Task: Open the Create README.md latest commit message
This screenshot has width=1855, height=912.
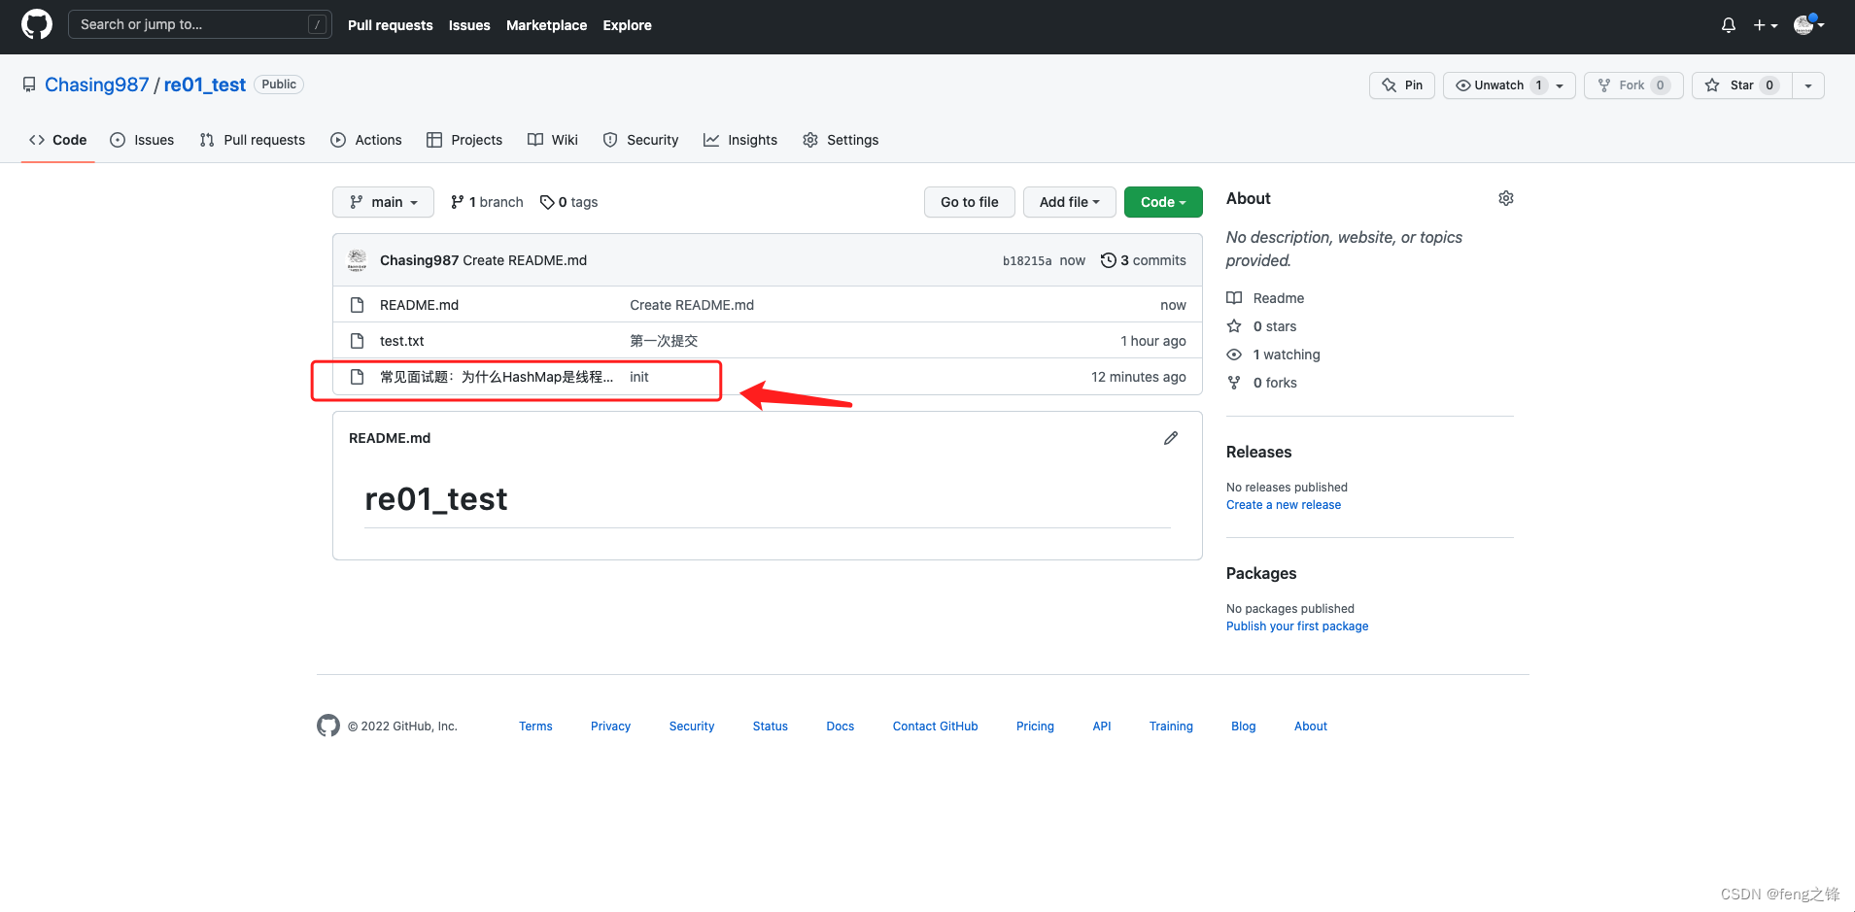Action: [525, 260]
